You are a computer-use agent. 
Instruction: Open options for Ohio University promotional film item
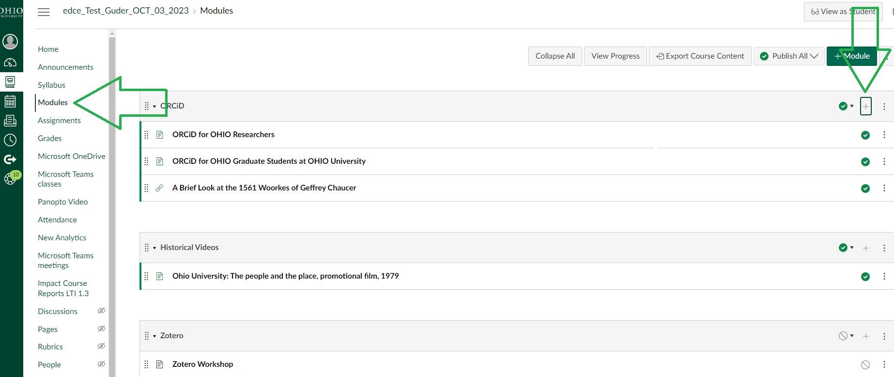(884, 276)
